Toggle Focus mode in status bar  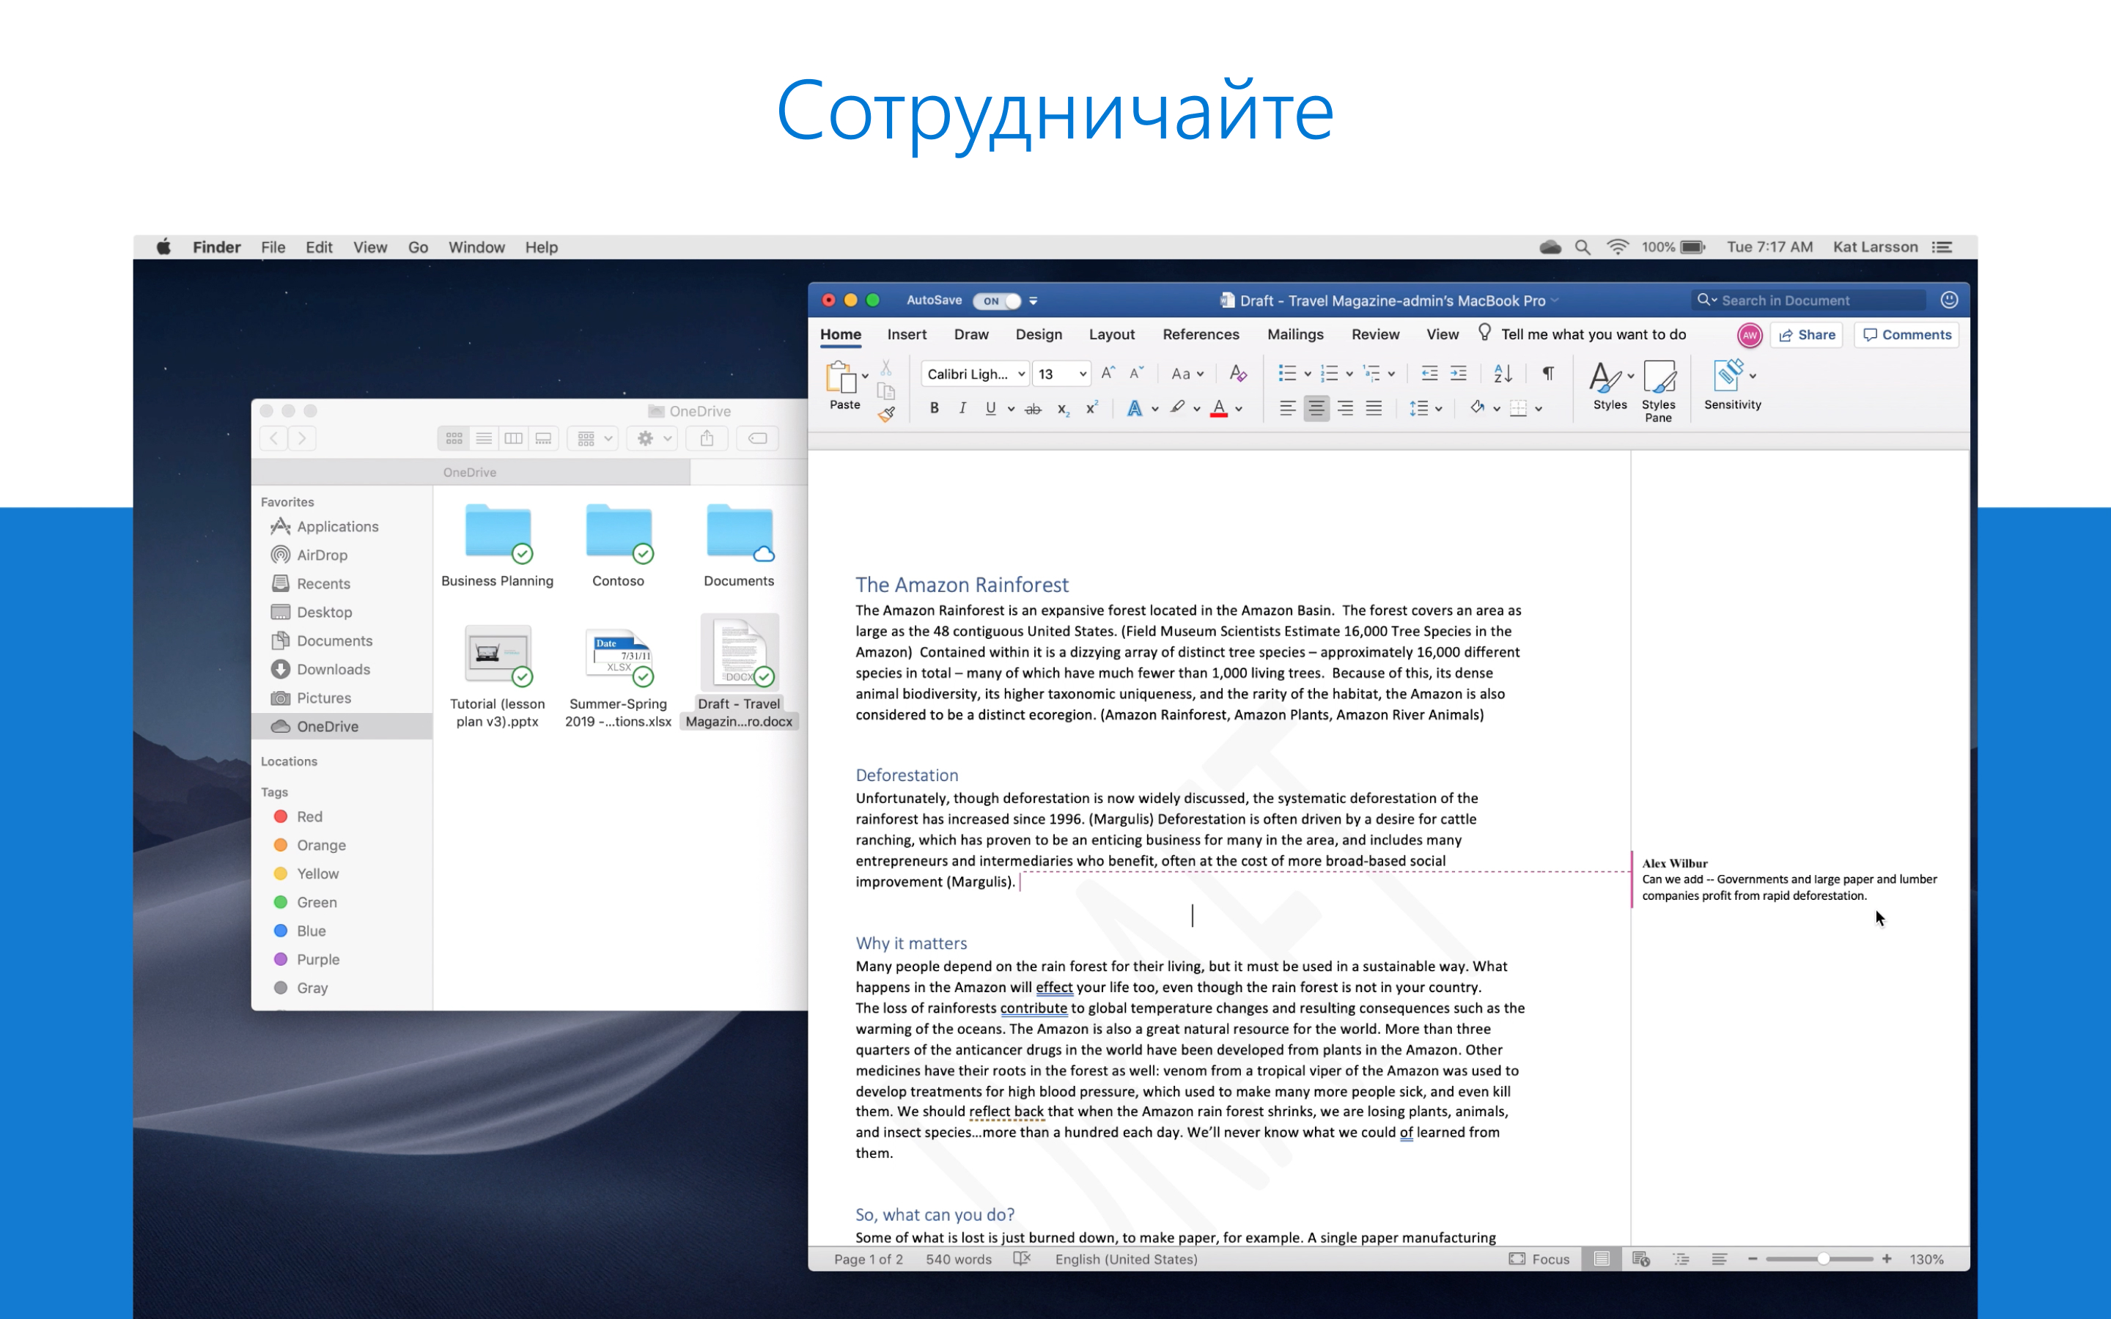(1539, 1259)
